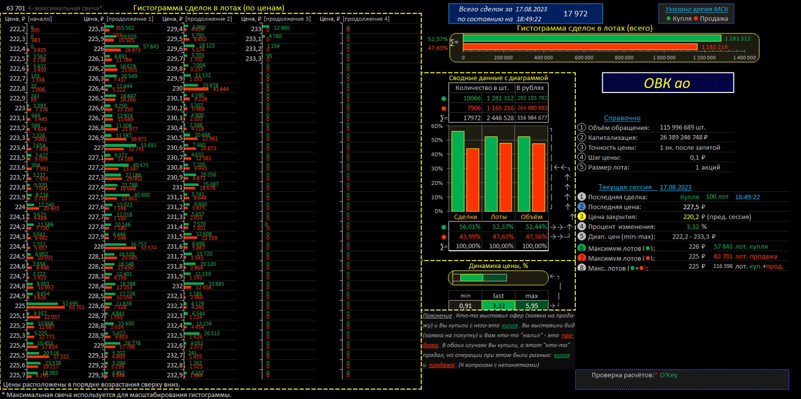801x399 pixels.
Task: Click green column above Объём label
Action: pyautogui.click(x=524, y=174)
